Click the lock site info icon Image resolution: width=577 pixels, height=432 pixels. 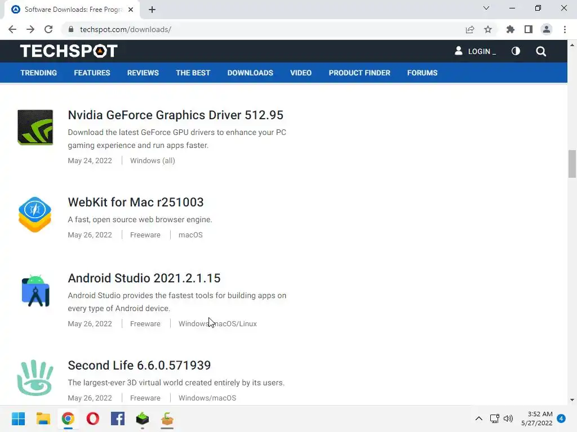(71, 29)
